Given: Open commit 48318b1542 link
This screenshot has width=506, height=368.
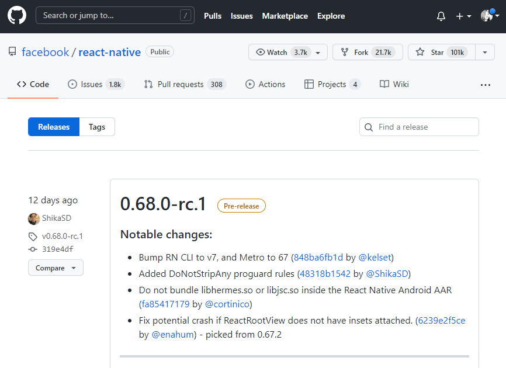Looking at the screenshot, I should coord(325,274).
